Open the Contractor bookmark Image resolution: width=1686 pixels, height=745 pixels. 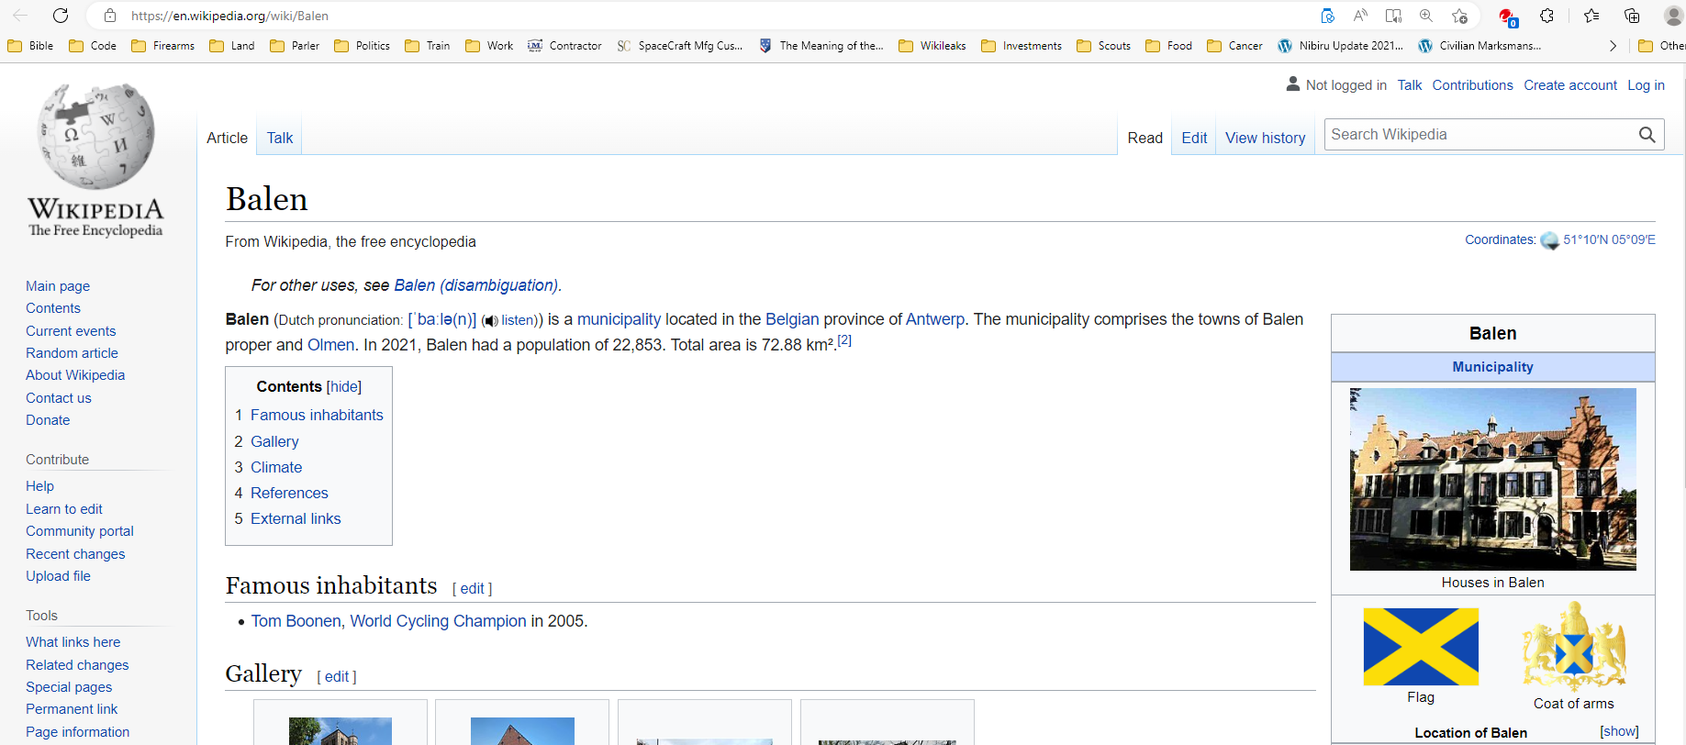(x=564, y=46)
